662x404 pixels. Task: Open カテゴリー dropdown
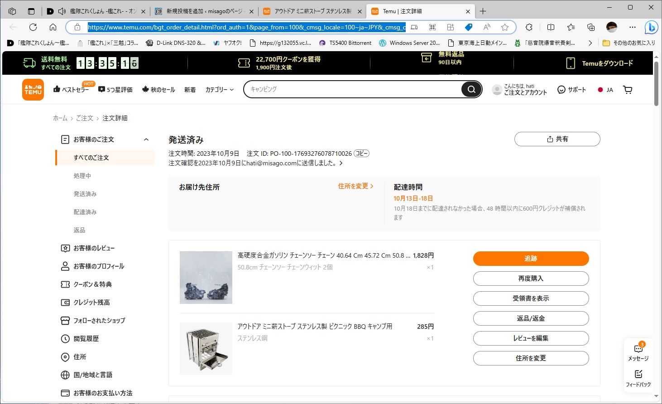[220, 90]
